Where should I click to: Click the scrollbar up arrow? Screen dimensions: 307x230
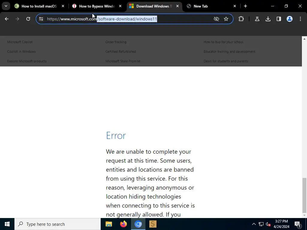[304, 39]
